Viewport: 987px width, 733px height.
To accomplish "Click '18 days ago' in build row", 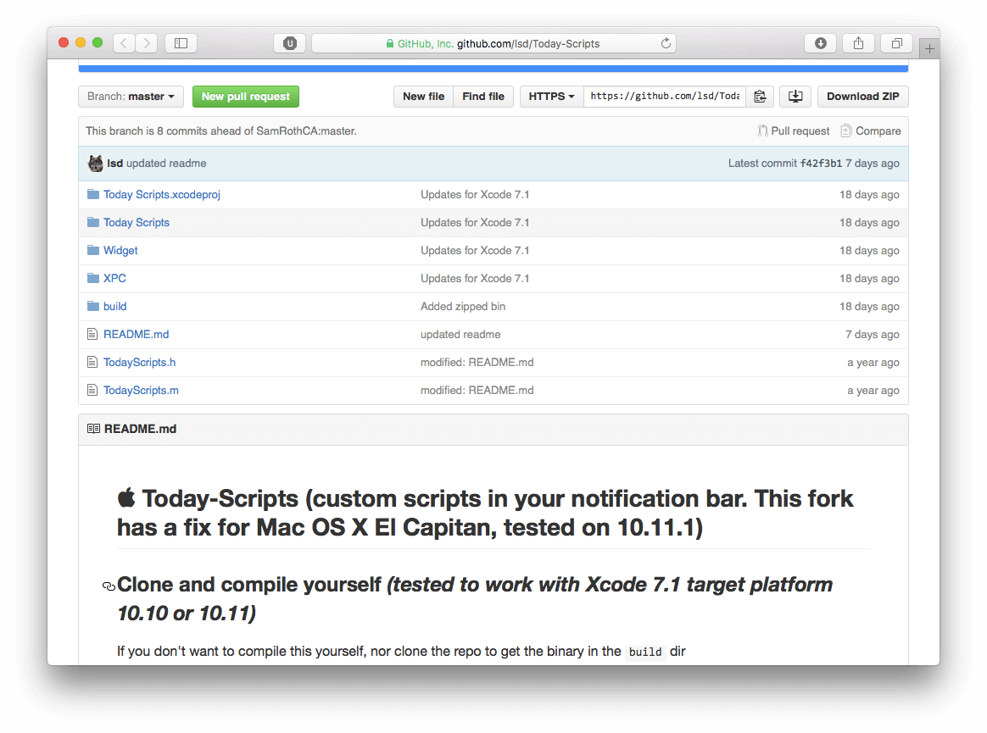I will coord(868,306).
